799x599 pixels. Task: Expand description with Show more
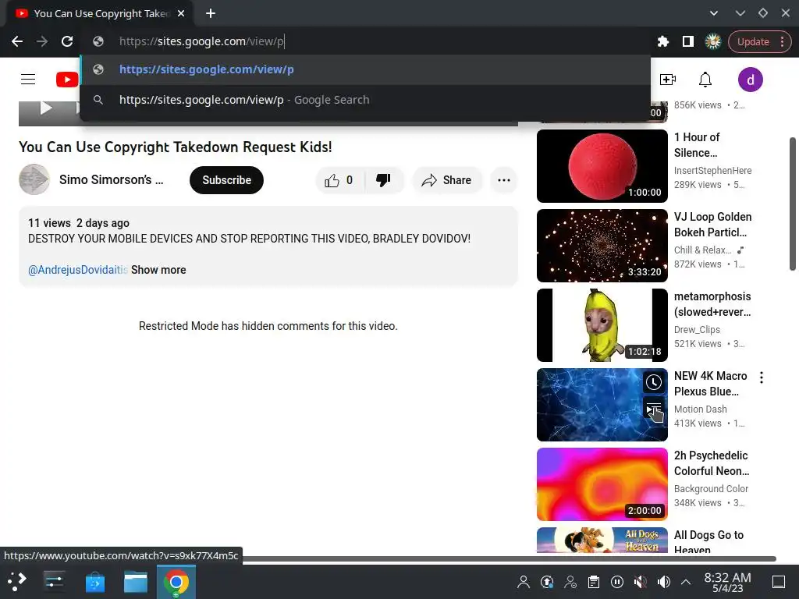click(158, 270)
